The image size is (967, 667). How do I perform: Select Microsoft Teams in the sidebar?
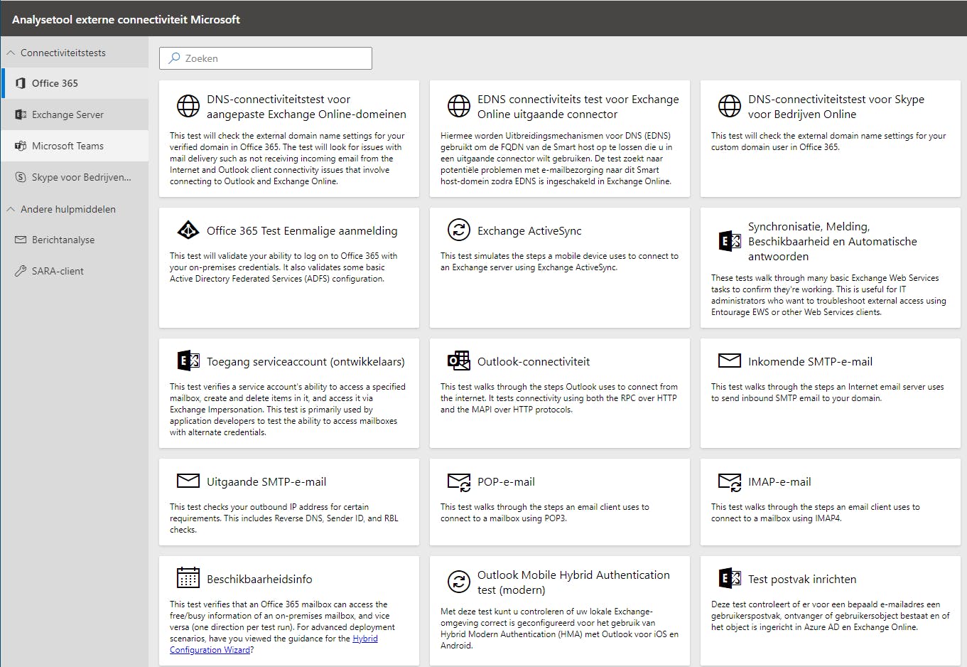click(x=75, y=146)
